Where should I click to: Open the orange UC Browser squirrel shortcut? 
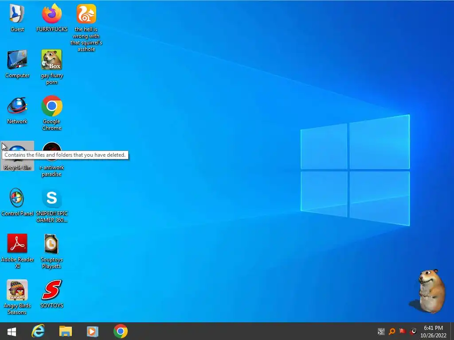(x=86, y=14)
